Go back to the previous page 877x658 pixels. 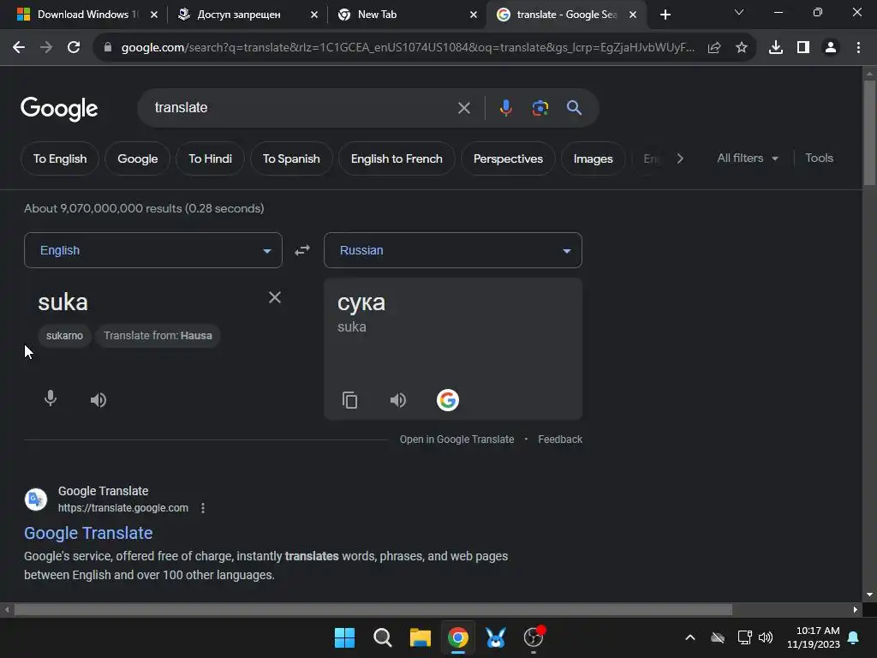(x=19, y=48)
